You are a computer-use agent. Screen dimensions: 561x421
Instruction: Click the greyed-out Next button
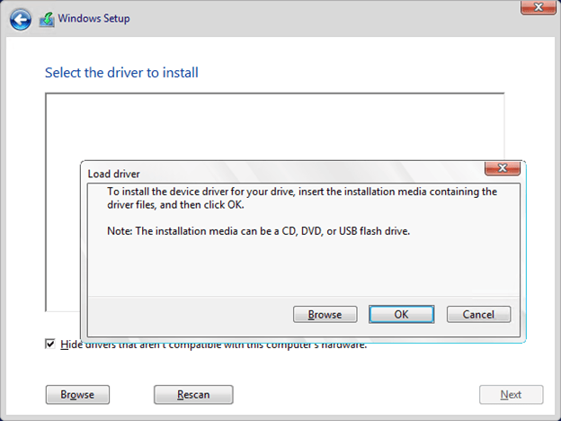pos(511,394)
